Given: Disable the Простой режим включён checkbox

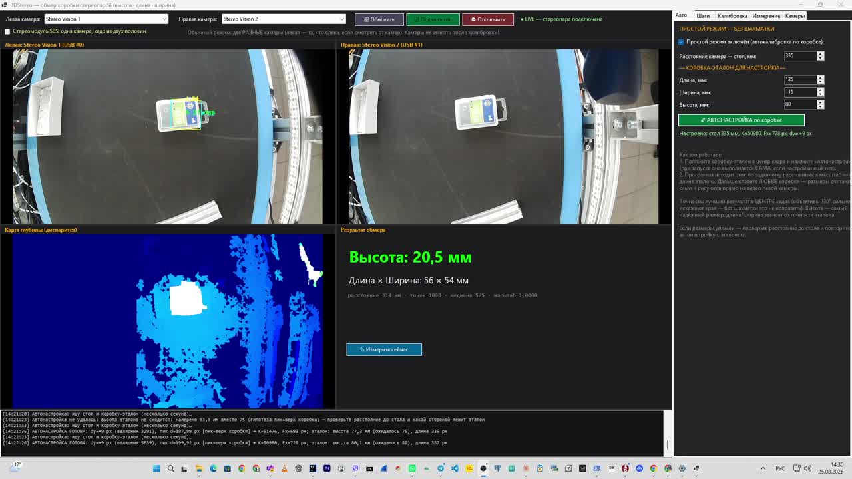Looking at the screenshot, I should 681,42.
